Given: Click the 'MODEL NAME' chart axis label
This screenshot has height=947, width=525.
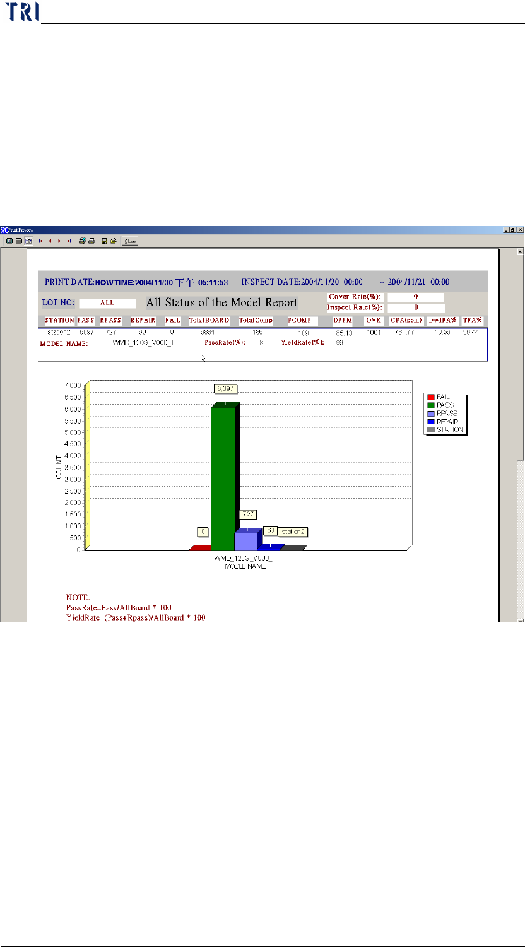Looking at the screenshot, I should pos(245,566).
